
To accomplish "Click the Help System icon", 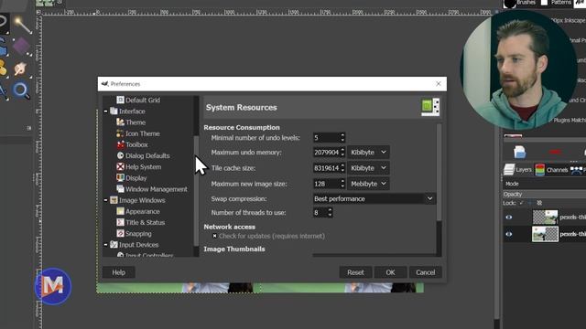I will click(120, 166).
